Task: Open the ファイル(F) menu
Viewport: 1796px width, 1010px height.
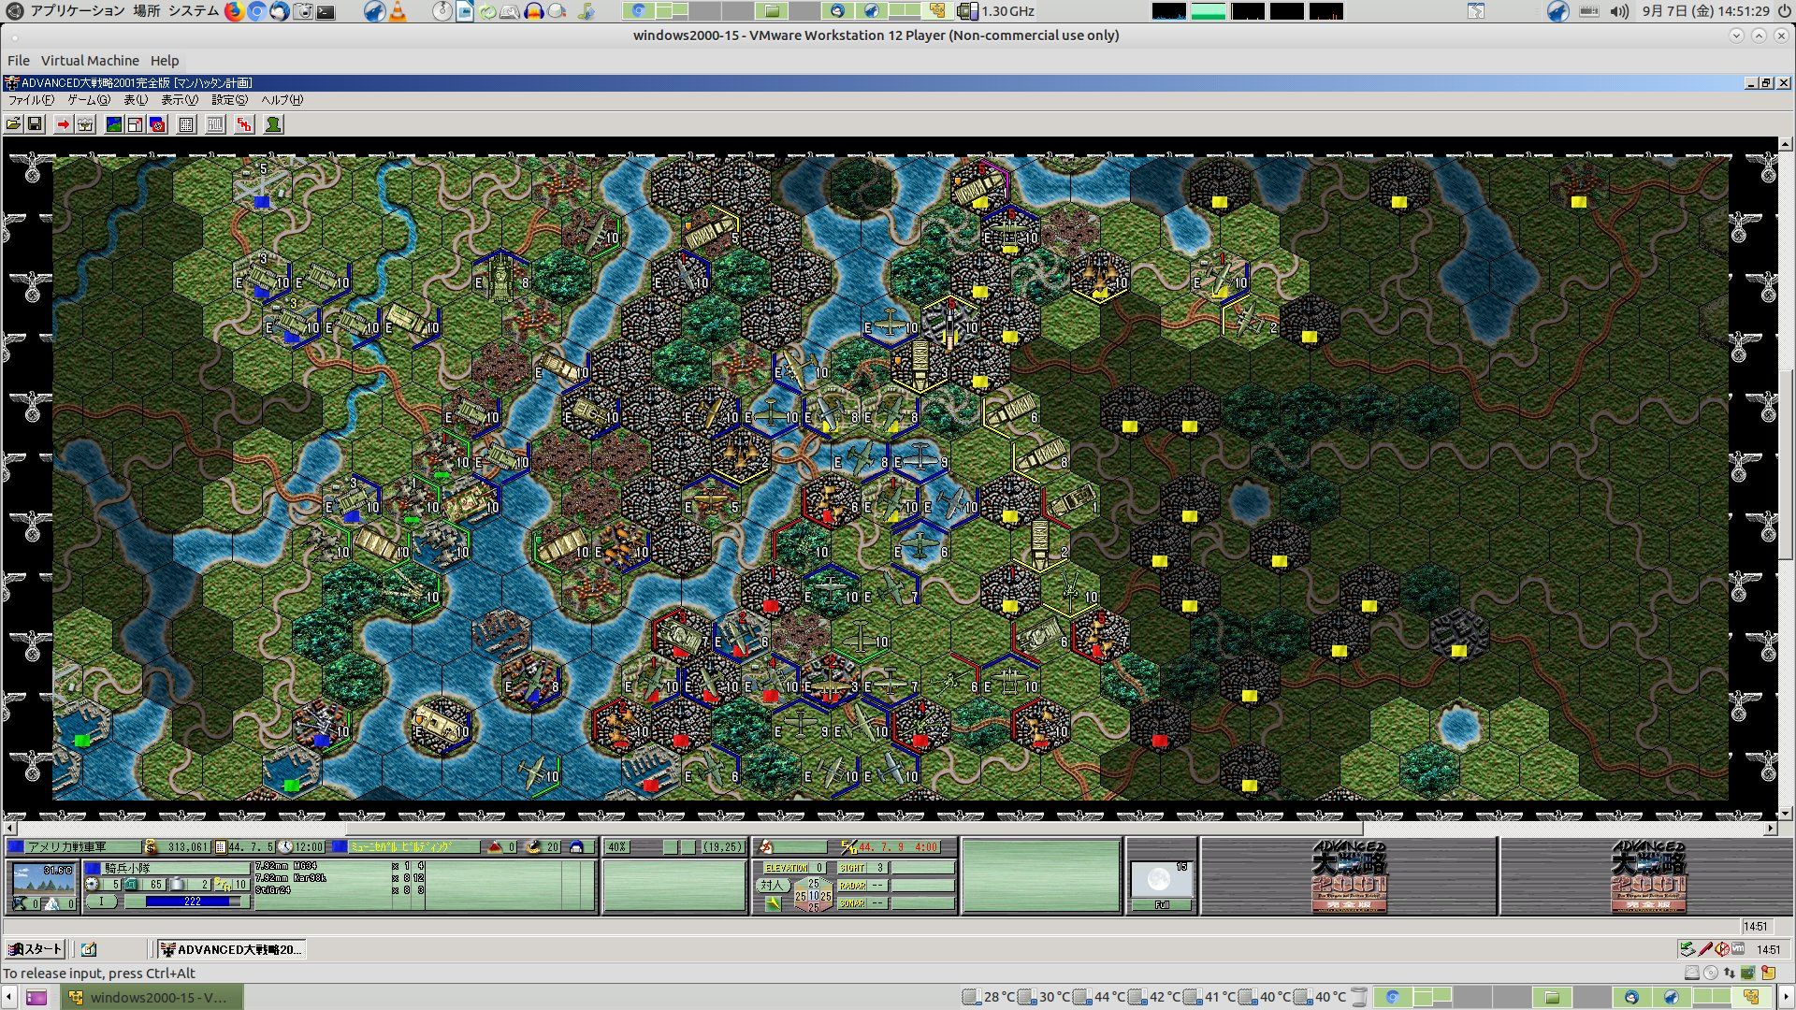Action: pos(31,100)
